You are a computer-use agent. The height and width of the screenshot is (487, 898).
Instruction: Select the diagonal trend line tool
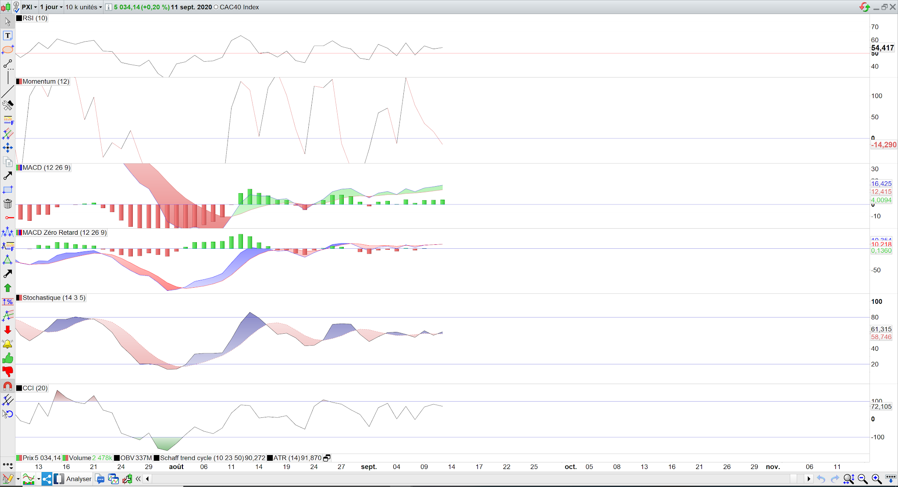pyautogui.click(x=7, y=92)
